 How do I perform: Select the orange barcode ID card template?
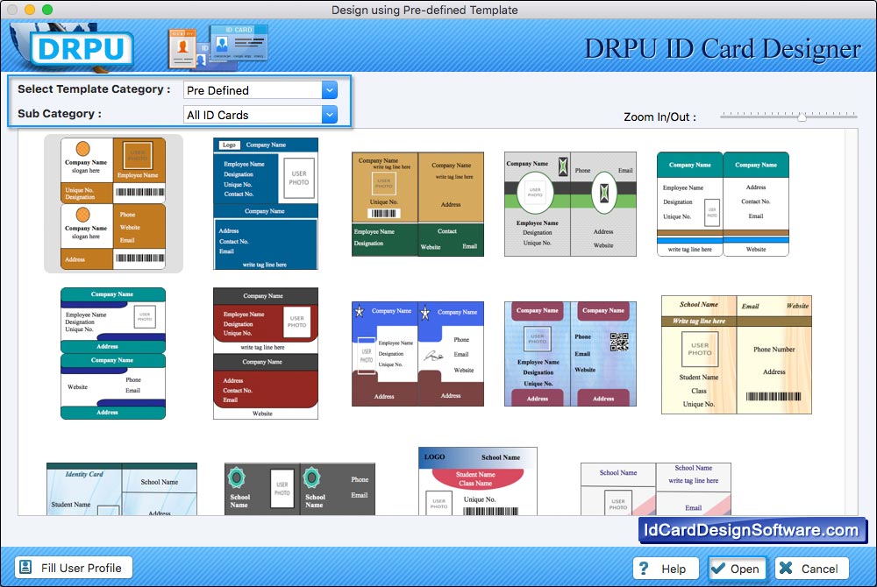pos(113,204)
